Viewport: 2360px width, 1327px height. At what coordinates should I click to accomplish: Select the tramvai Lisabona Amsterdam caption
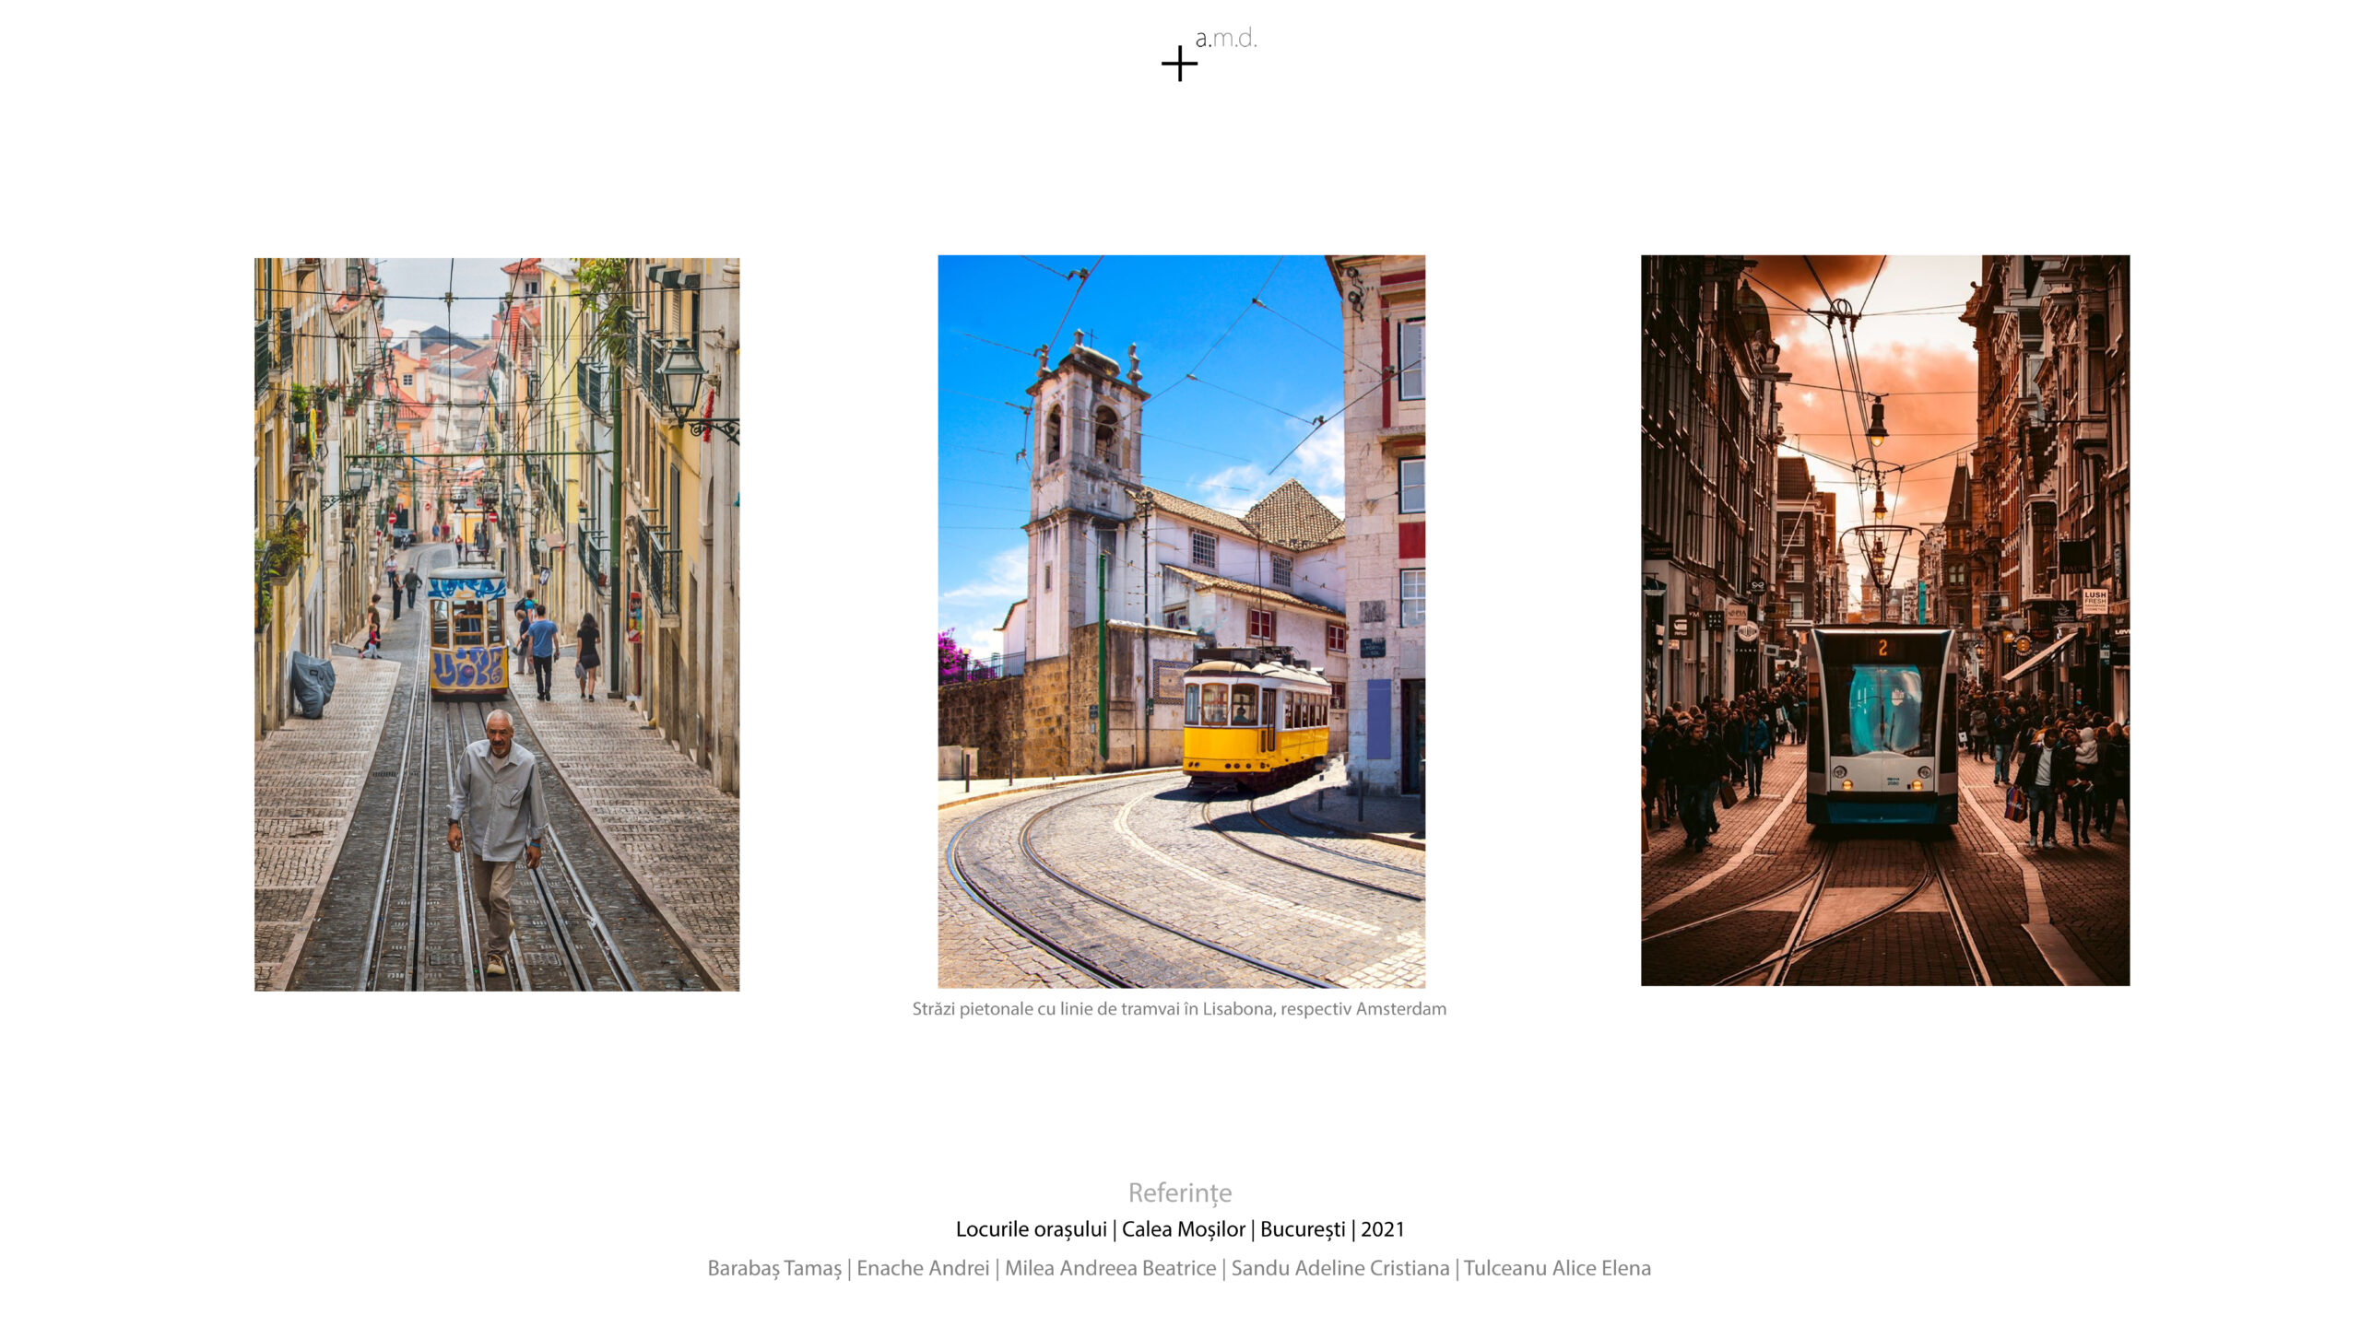point(1179,1009)
